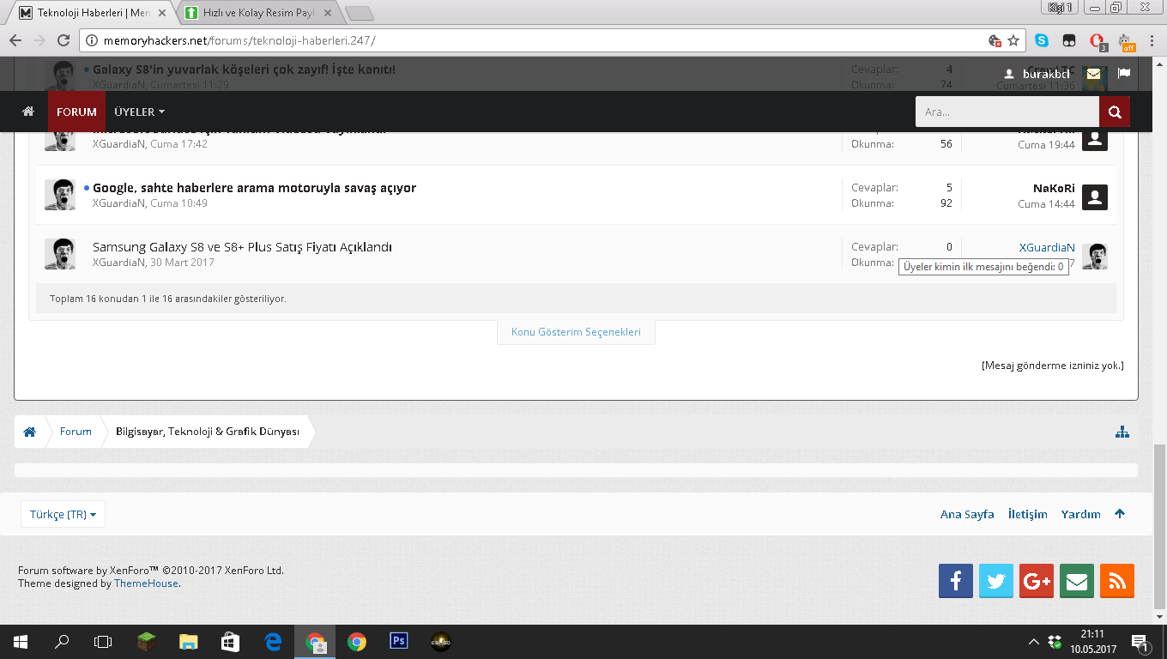Open Photoshop from the taskbar
The height and width of the screenshot is (659, 1167).
click(399, 642)
